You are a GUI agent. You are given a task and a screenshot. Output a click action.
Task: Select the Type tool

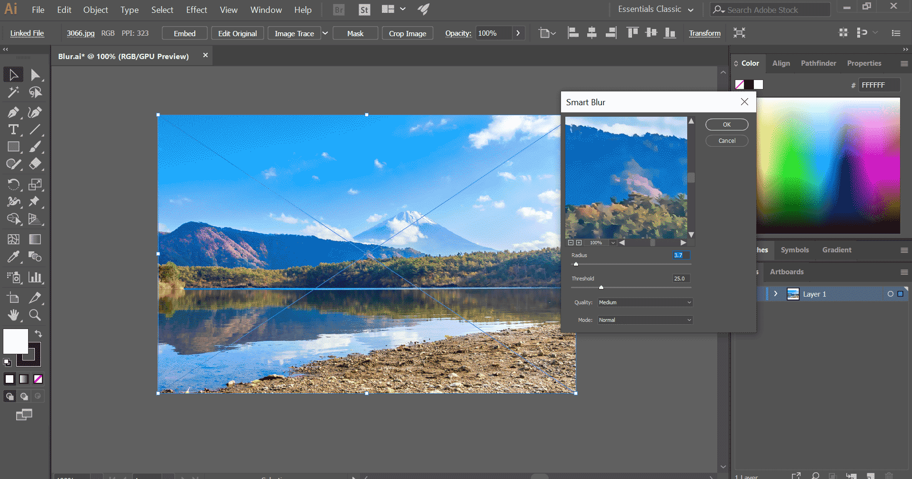click(x=13, y=130)
